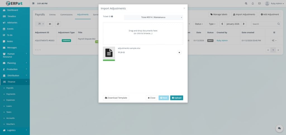This screenshot has width=286, height=135.
Task: Go to previous month arrow
Action: [222, 24]
